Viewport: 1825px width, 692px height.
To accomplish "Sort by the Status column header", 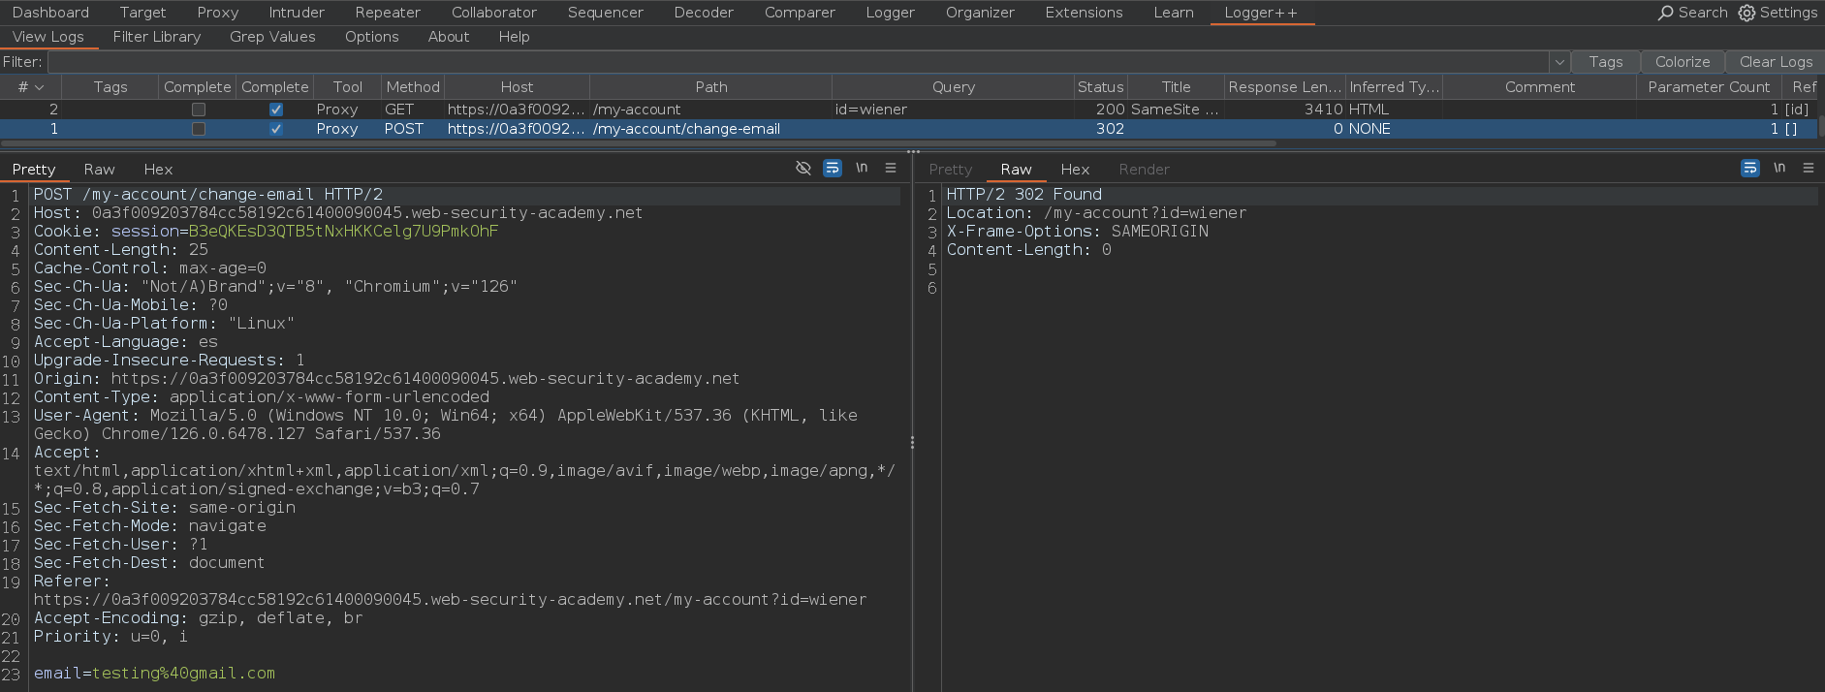I will [1100, 87].
